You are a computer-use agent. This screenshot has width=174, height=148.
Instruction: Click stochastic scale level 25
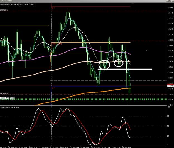click(168, 136)
